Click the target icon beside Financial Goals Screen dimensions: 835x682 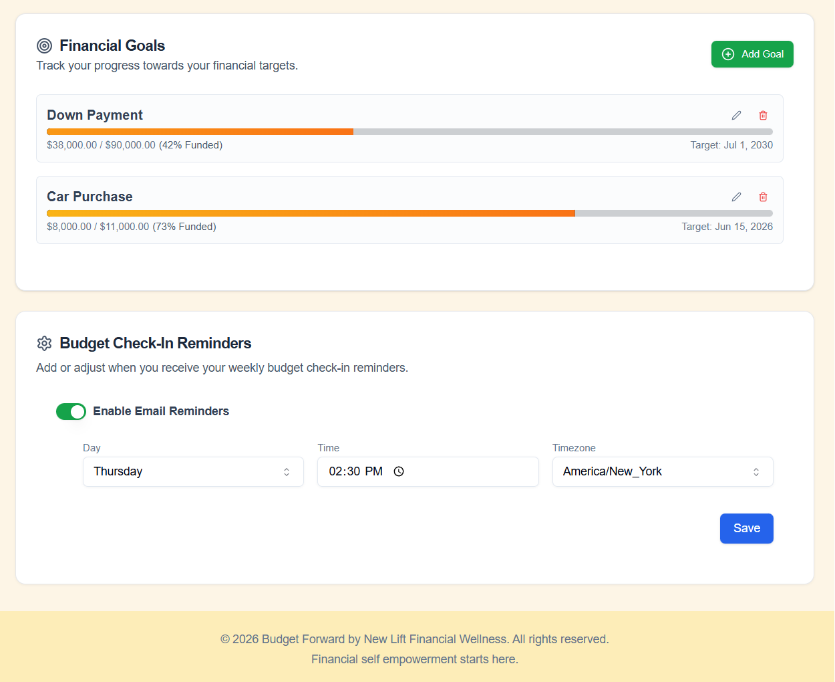coord(44,45)
